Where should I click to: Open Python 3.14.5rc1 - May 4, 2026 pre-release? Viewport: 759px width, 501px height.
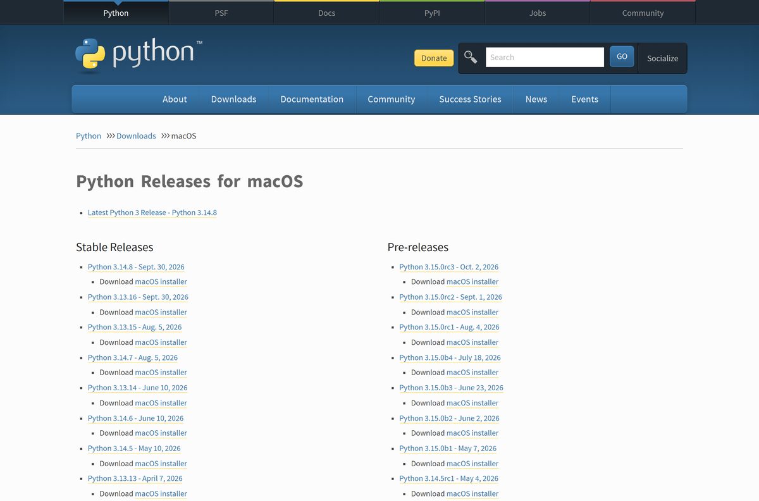448,479
